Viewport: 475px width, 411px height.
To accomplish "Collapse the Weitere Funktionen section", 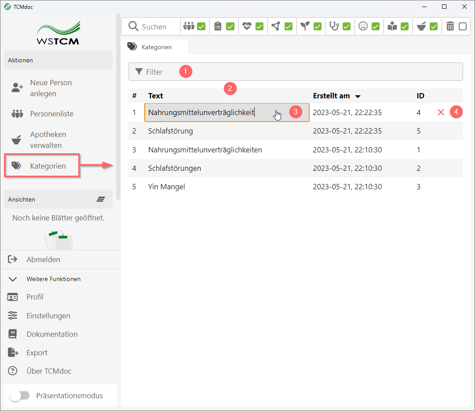I will click(x=13, y=279).
